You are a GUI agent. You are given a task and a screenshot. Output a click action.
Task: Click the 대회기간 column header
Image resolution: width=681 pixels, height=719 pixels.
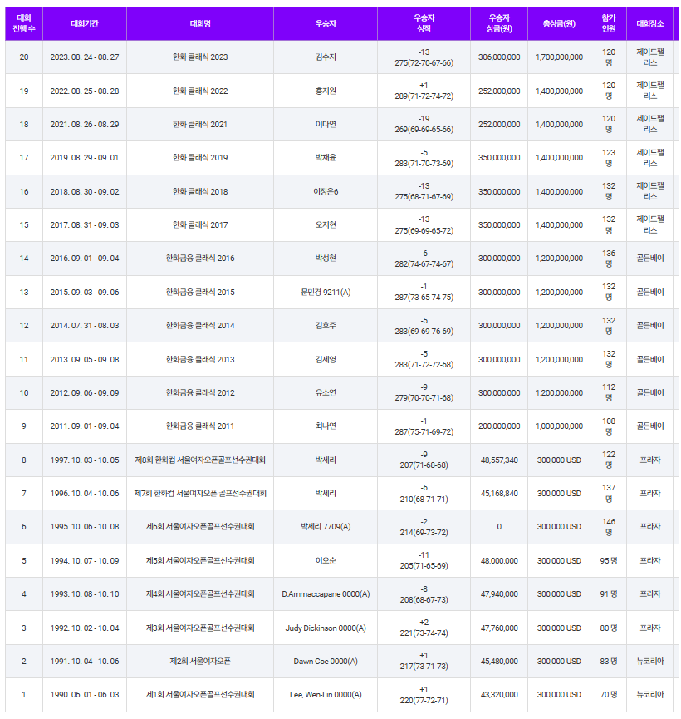pos(85,24)
